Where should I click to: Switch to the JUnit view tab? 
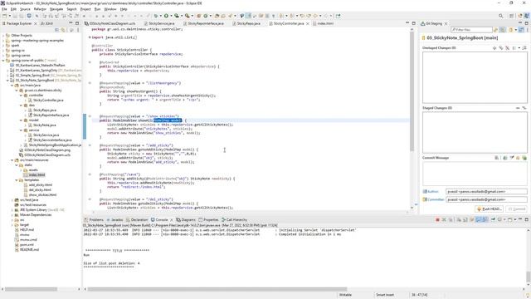46,23
